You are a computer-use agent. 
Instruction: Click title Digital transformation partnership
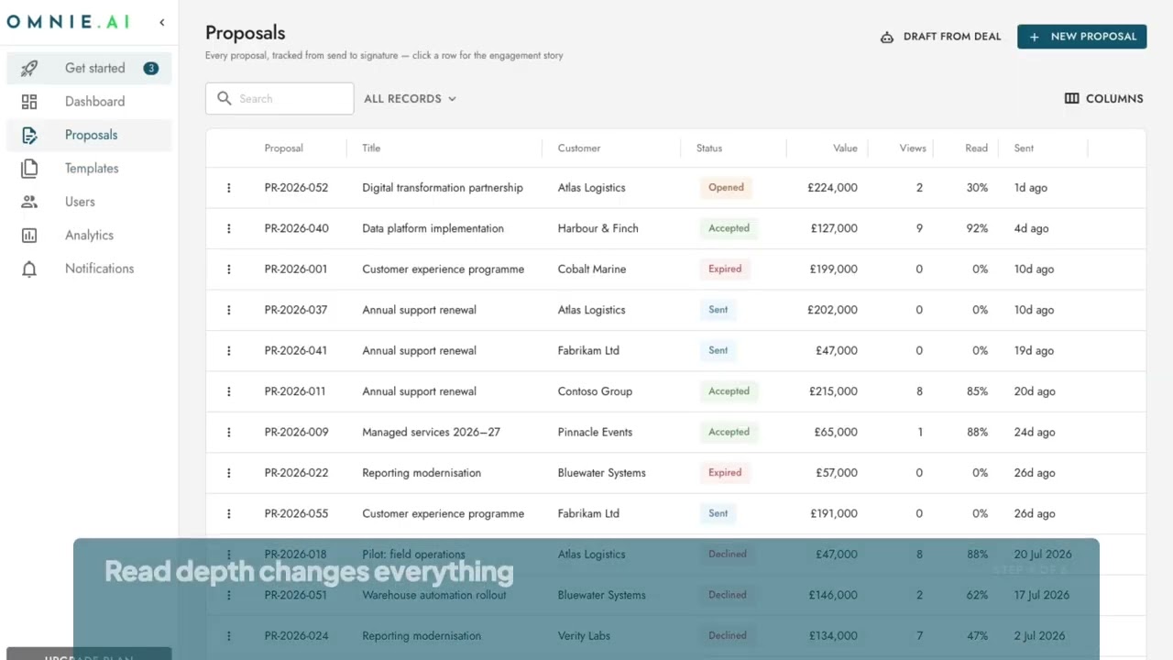coord(443,188)
